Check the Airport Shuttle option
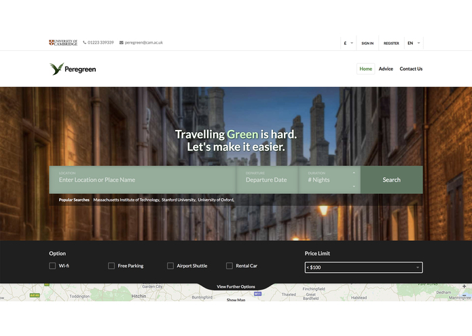 [x=170, y=266]
